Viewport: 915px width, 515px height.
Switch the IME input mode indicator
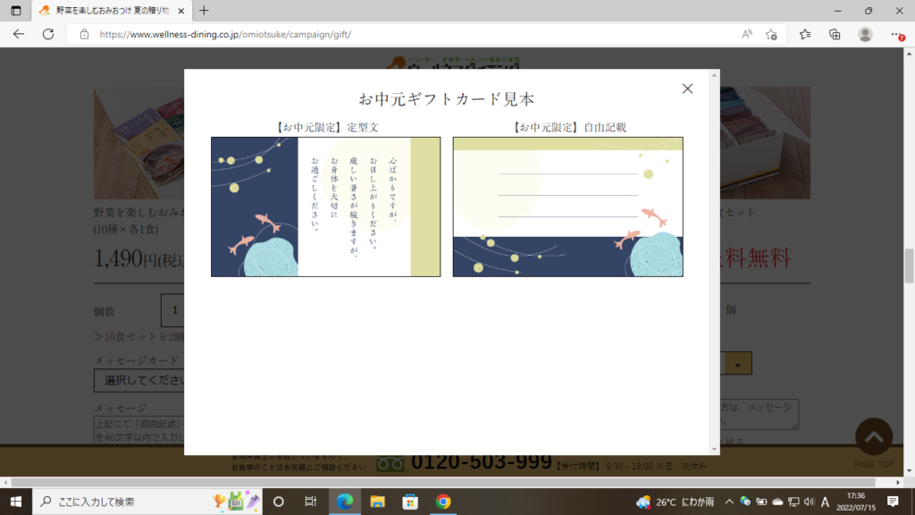825,502
